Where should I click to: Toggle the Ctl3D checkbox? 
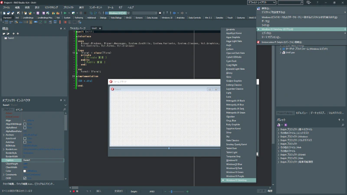(x=25, y=178)
